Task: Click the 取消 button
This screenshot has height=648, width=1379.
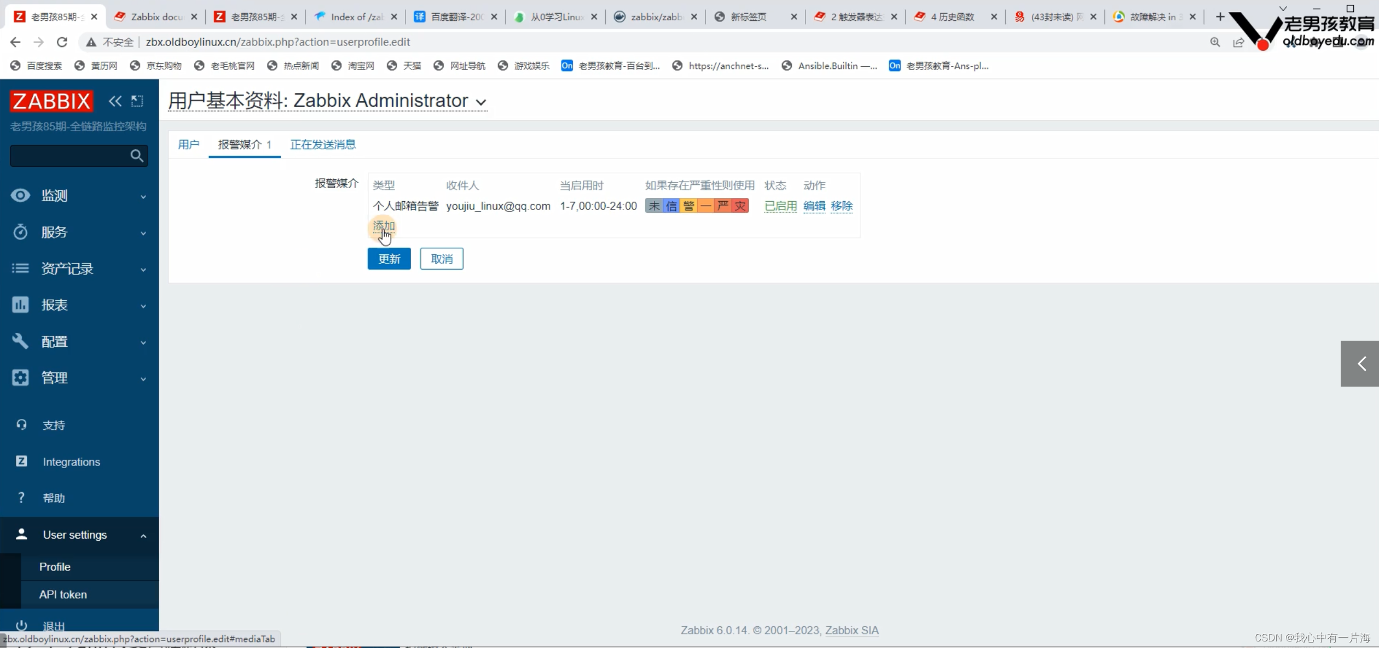Action: [x=442, y=259]
